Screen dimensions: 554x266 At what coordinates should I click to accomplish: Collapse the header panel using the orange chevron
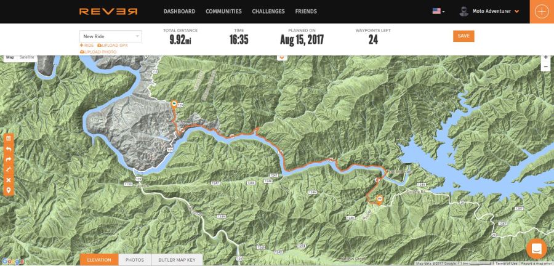tap(282, 57)
